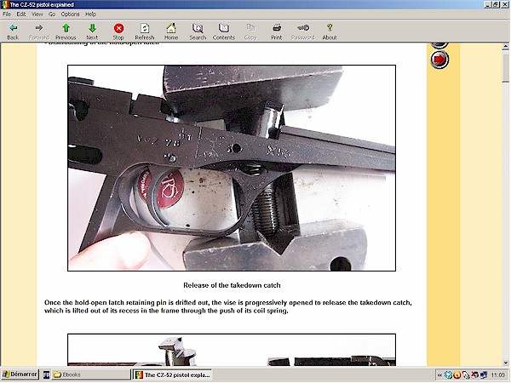Open the File menu

[x=7, y=14]
